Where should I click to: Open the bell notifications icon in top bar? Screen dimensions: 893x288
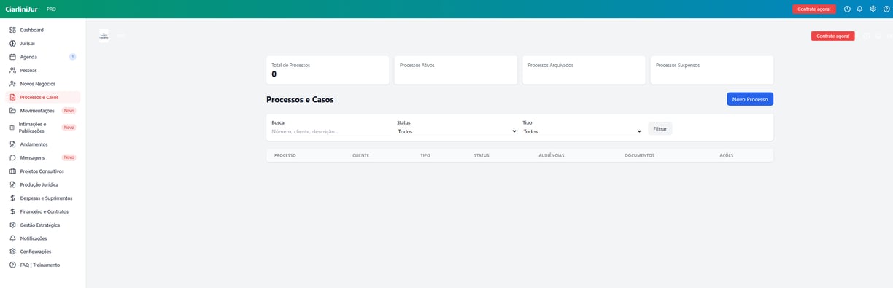tap(860, 9)
